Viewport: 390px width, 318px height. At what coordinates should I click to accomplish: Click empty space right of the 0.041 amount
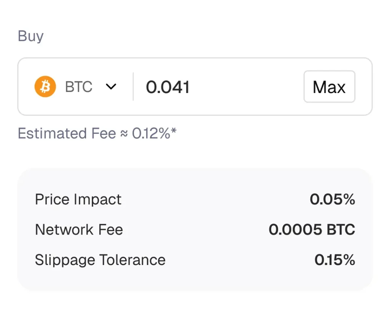click(x=246, y=87)
